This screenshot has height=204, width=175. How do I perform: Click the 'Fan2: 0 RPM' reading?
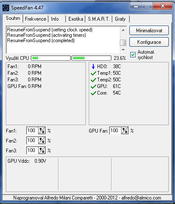tap(24, 73)
